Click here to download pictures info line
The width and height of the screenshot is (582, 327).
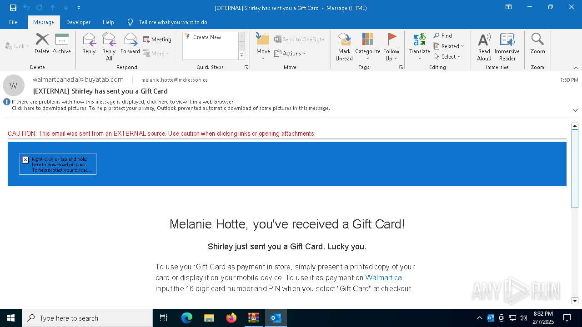click(x=171, y=108)
